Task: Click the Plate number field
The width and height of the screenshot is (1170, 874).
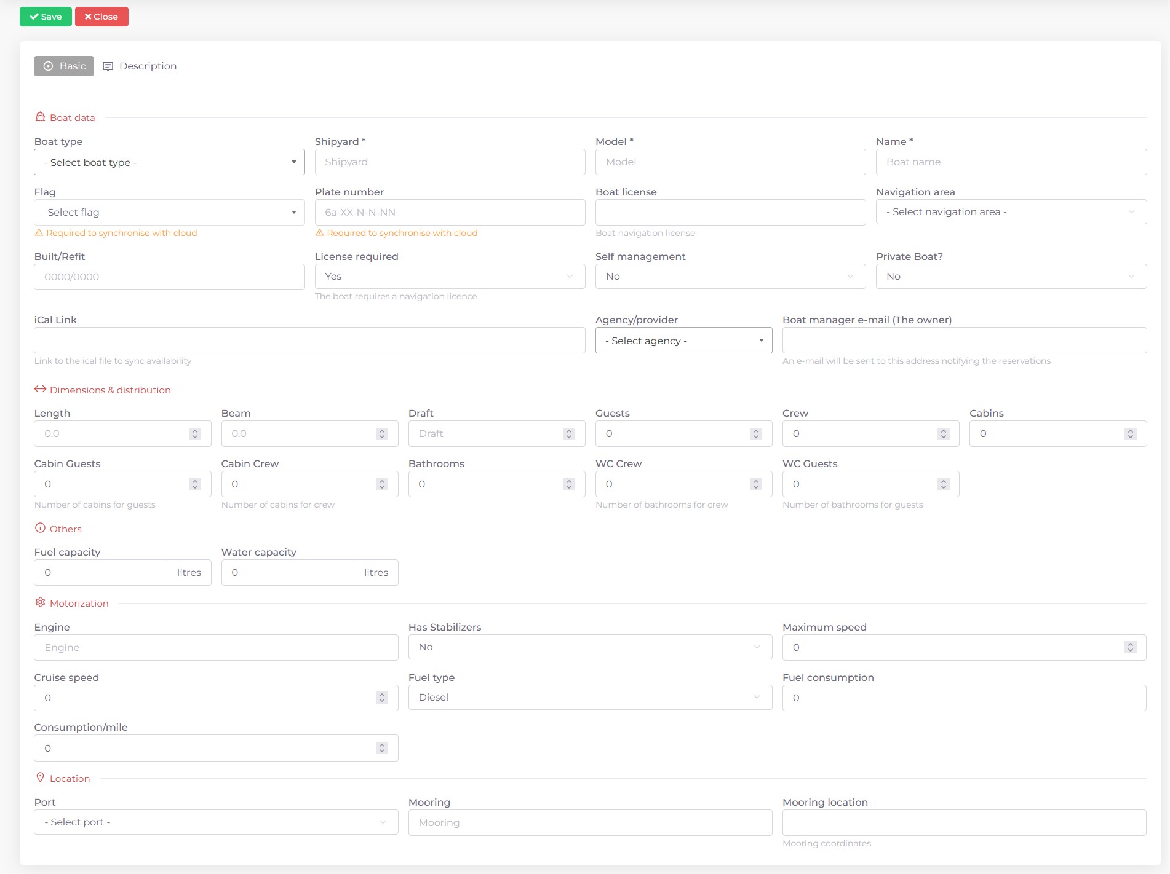Action: [x=450, y=212]
